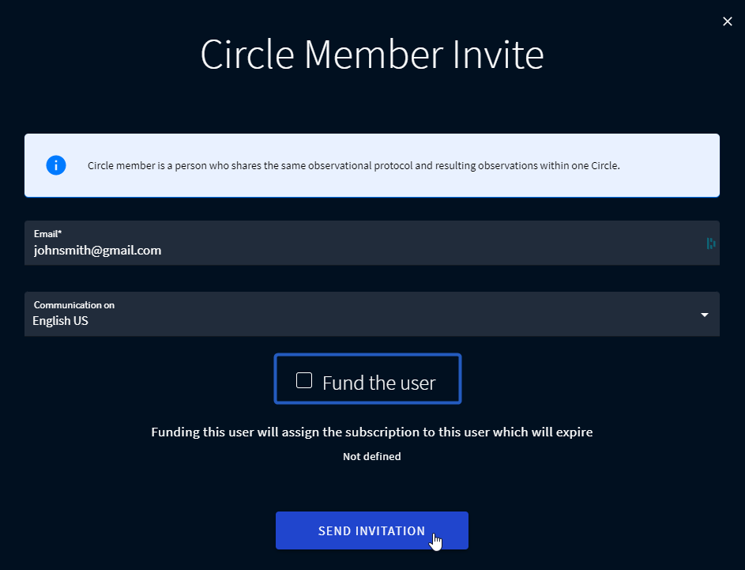This screenshot has width=745, height=570.
Task: Click the Fund the user label text
Action: [x=379, y=383]
